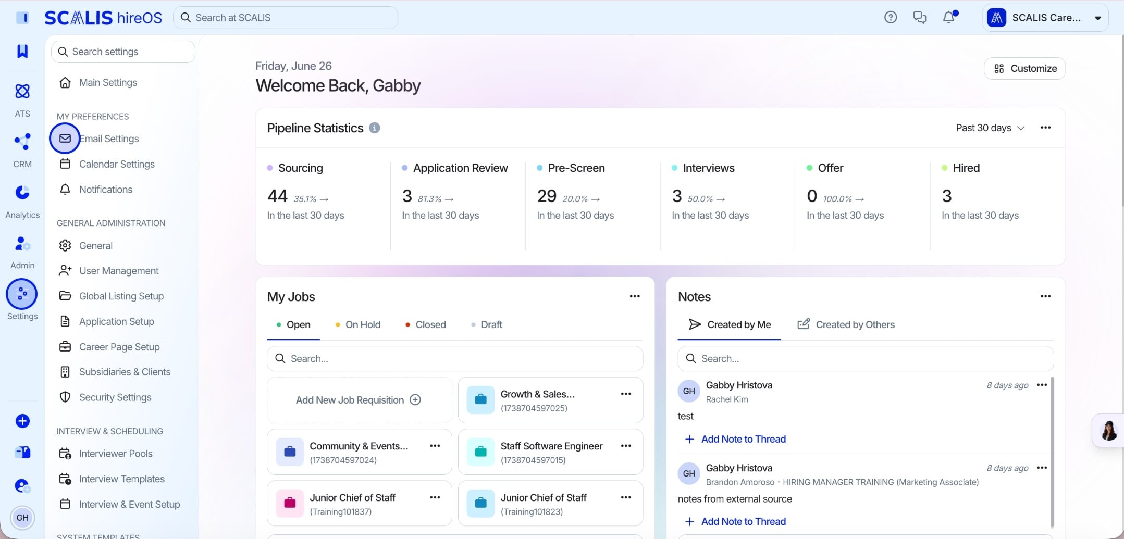
Task: Open Security Settings
Action: click(x=106, y=397)
